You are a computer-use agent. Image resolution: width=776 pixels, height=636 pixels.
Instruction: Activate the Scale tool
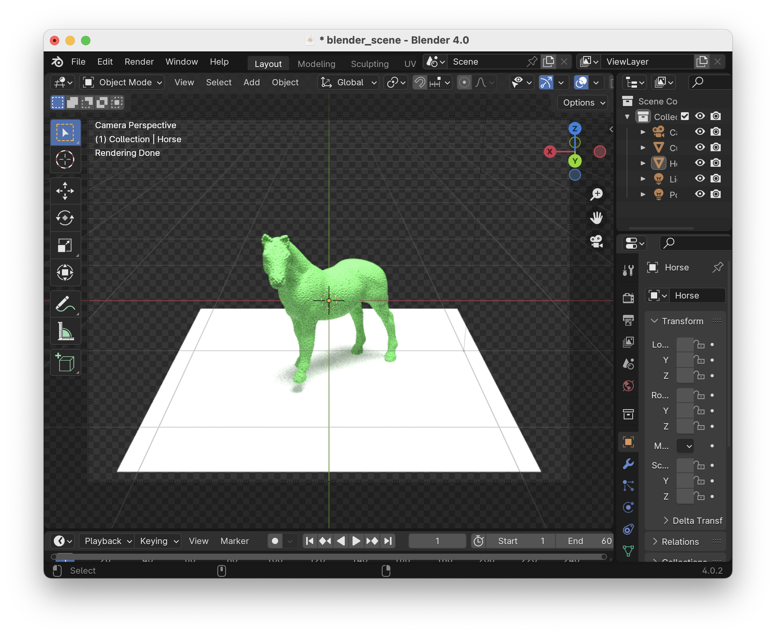(x=65, y=246)
